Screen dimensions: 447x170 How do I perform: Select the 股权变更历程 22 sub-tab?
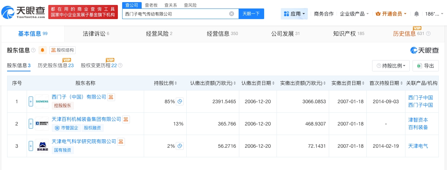[x=99, y=65]
